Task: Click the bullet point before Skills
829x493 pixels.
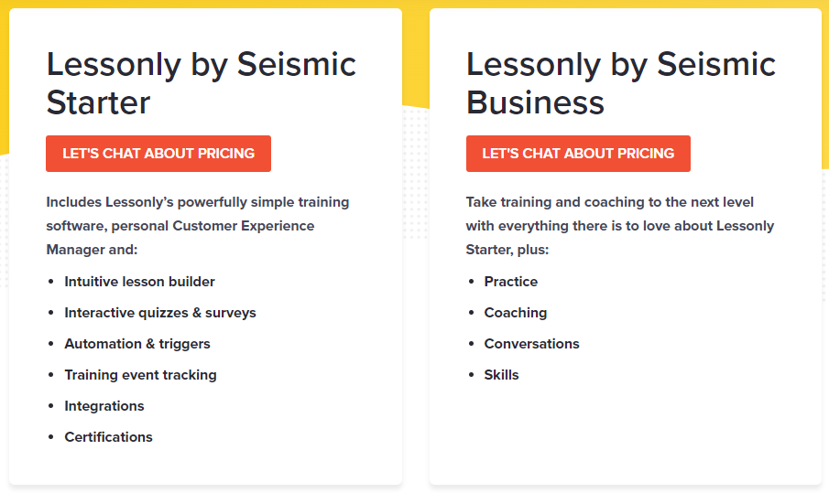Action: pos(471,375)
